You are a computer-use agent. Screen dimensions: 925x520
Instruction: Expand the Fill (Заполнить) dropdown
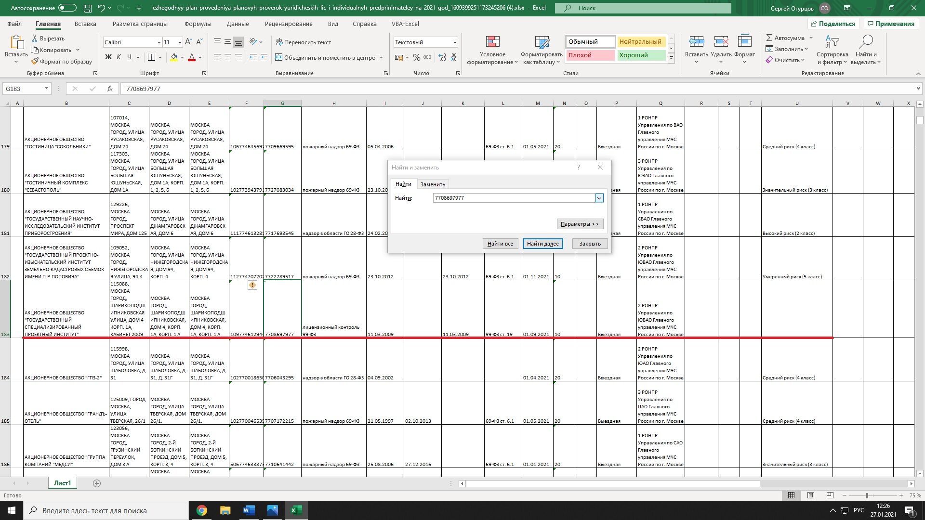[x=806, y=49]
